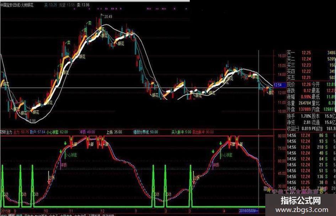
Task: Click the 涨幅 0.99% percentage value
Action: (x=305, y=97)
